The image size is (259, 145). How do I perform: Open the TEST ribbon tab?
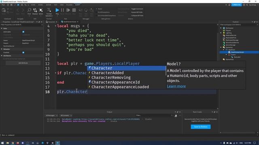(56, 5)
